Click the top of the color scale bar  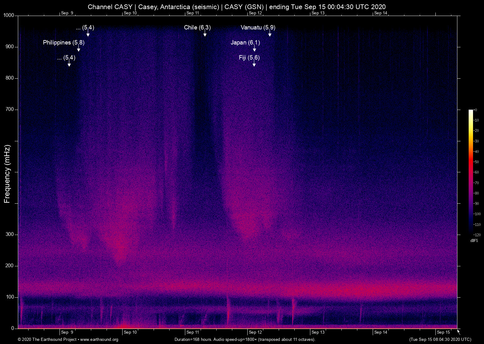(471, 110)
